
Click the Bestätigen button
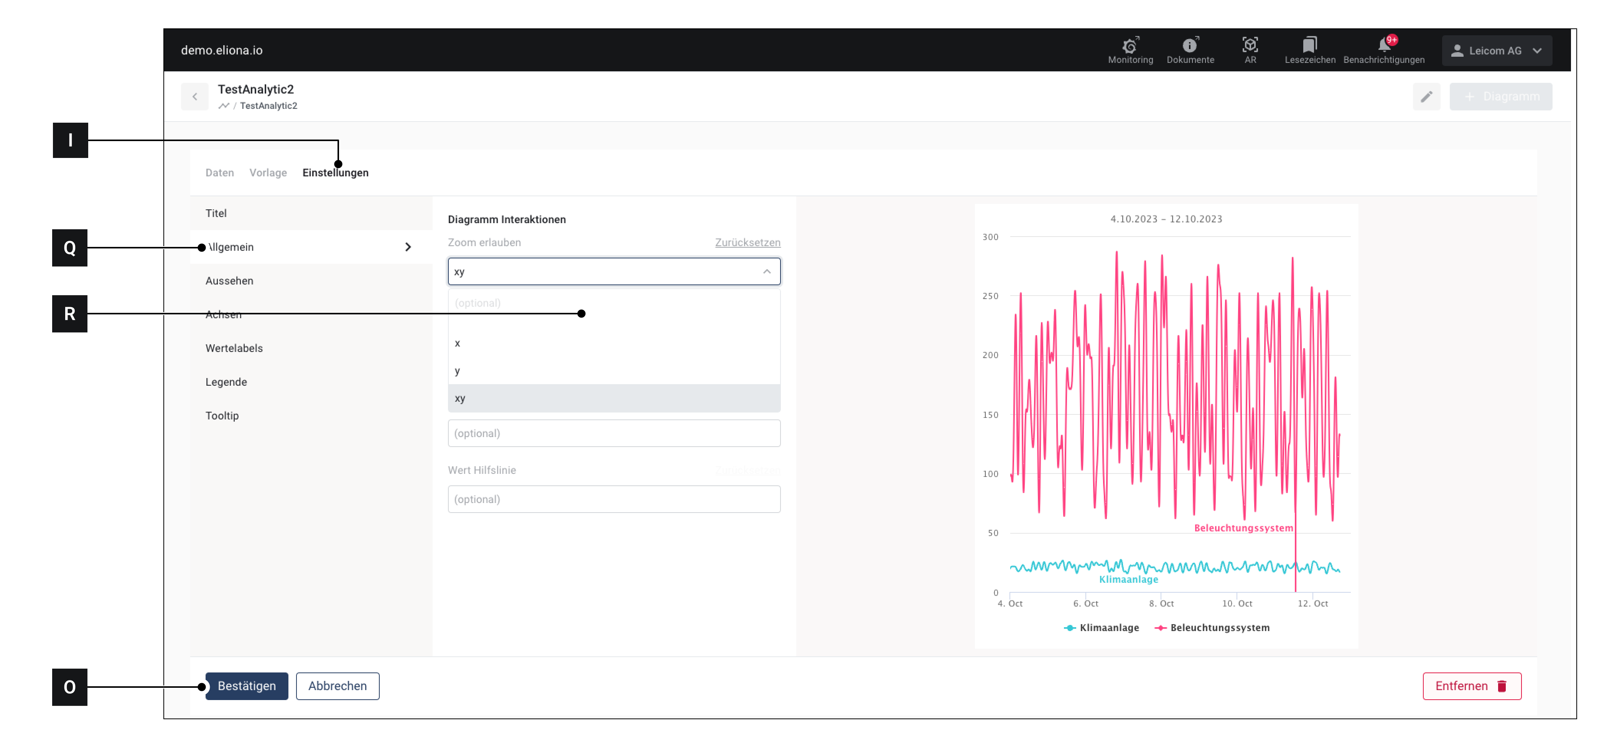tap(247, 686)
